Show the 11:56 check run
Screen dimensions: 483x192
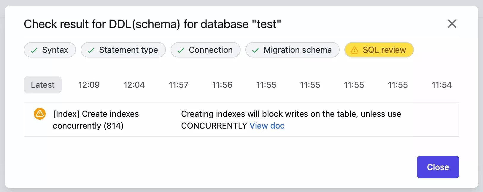tap(222, 85)
